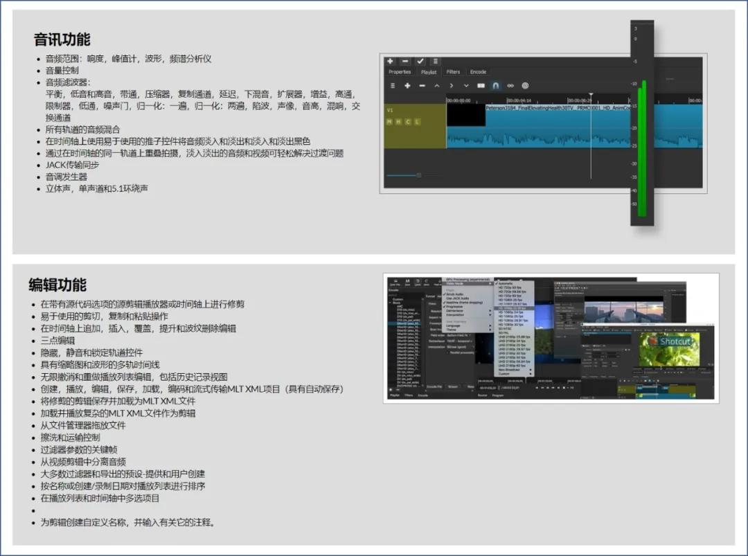This screenshot has width=748, height=556.
Task: Mute the V1 track with the M toggle
Action: coord(389,120)
